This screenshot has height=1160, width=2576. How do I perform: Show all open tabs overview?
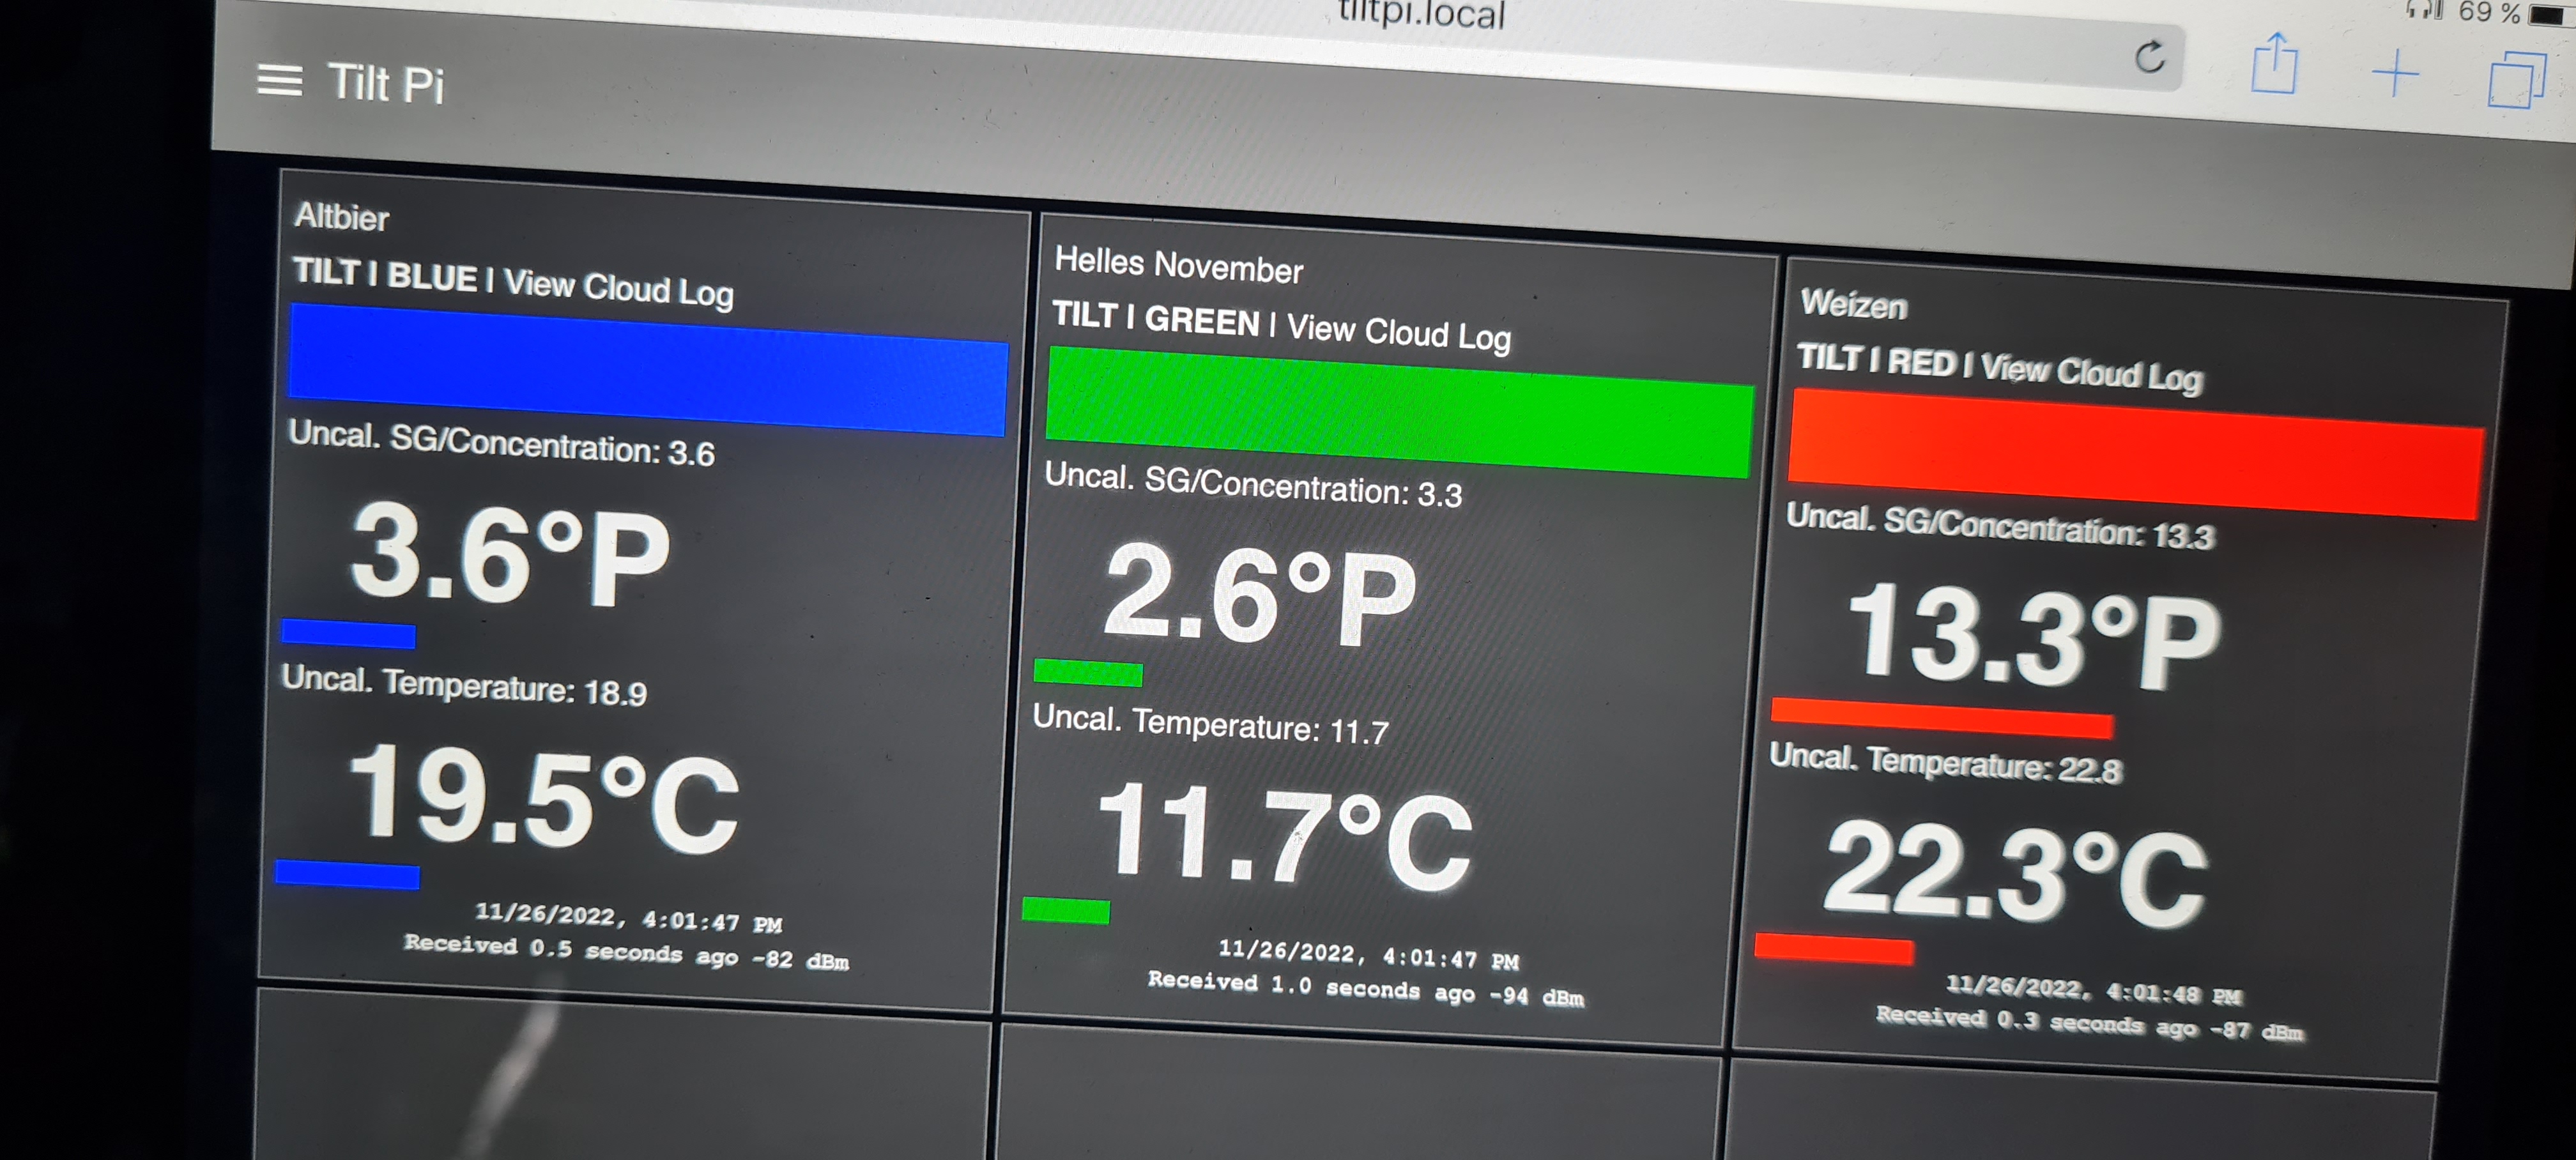[x=2515, y=81]
